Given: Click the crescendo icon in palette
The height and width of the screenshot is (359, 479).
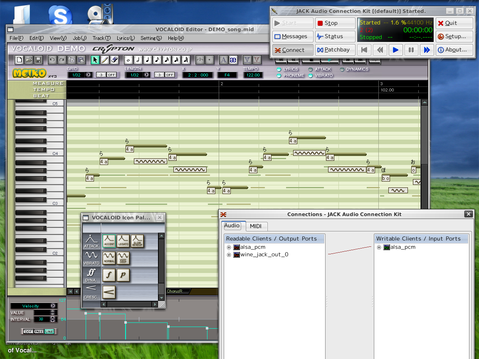Looking at the screenshot, I should 109,292.
